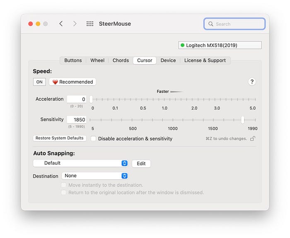Switch to the Chords tab
Screen dimensions: 290x238
point(121,60)
